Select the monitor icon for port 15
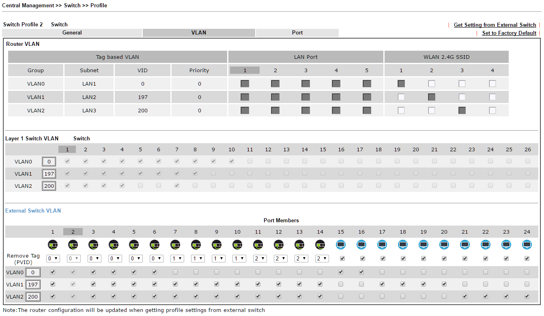Viewport: 544px width, 316px height. 341,245
